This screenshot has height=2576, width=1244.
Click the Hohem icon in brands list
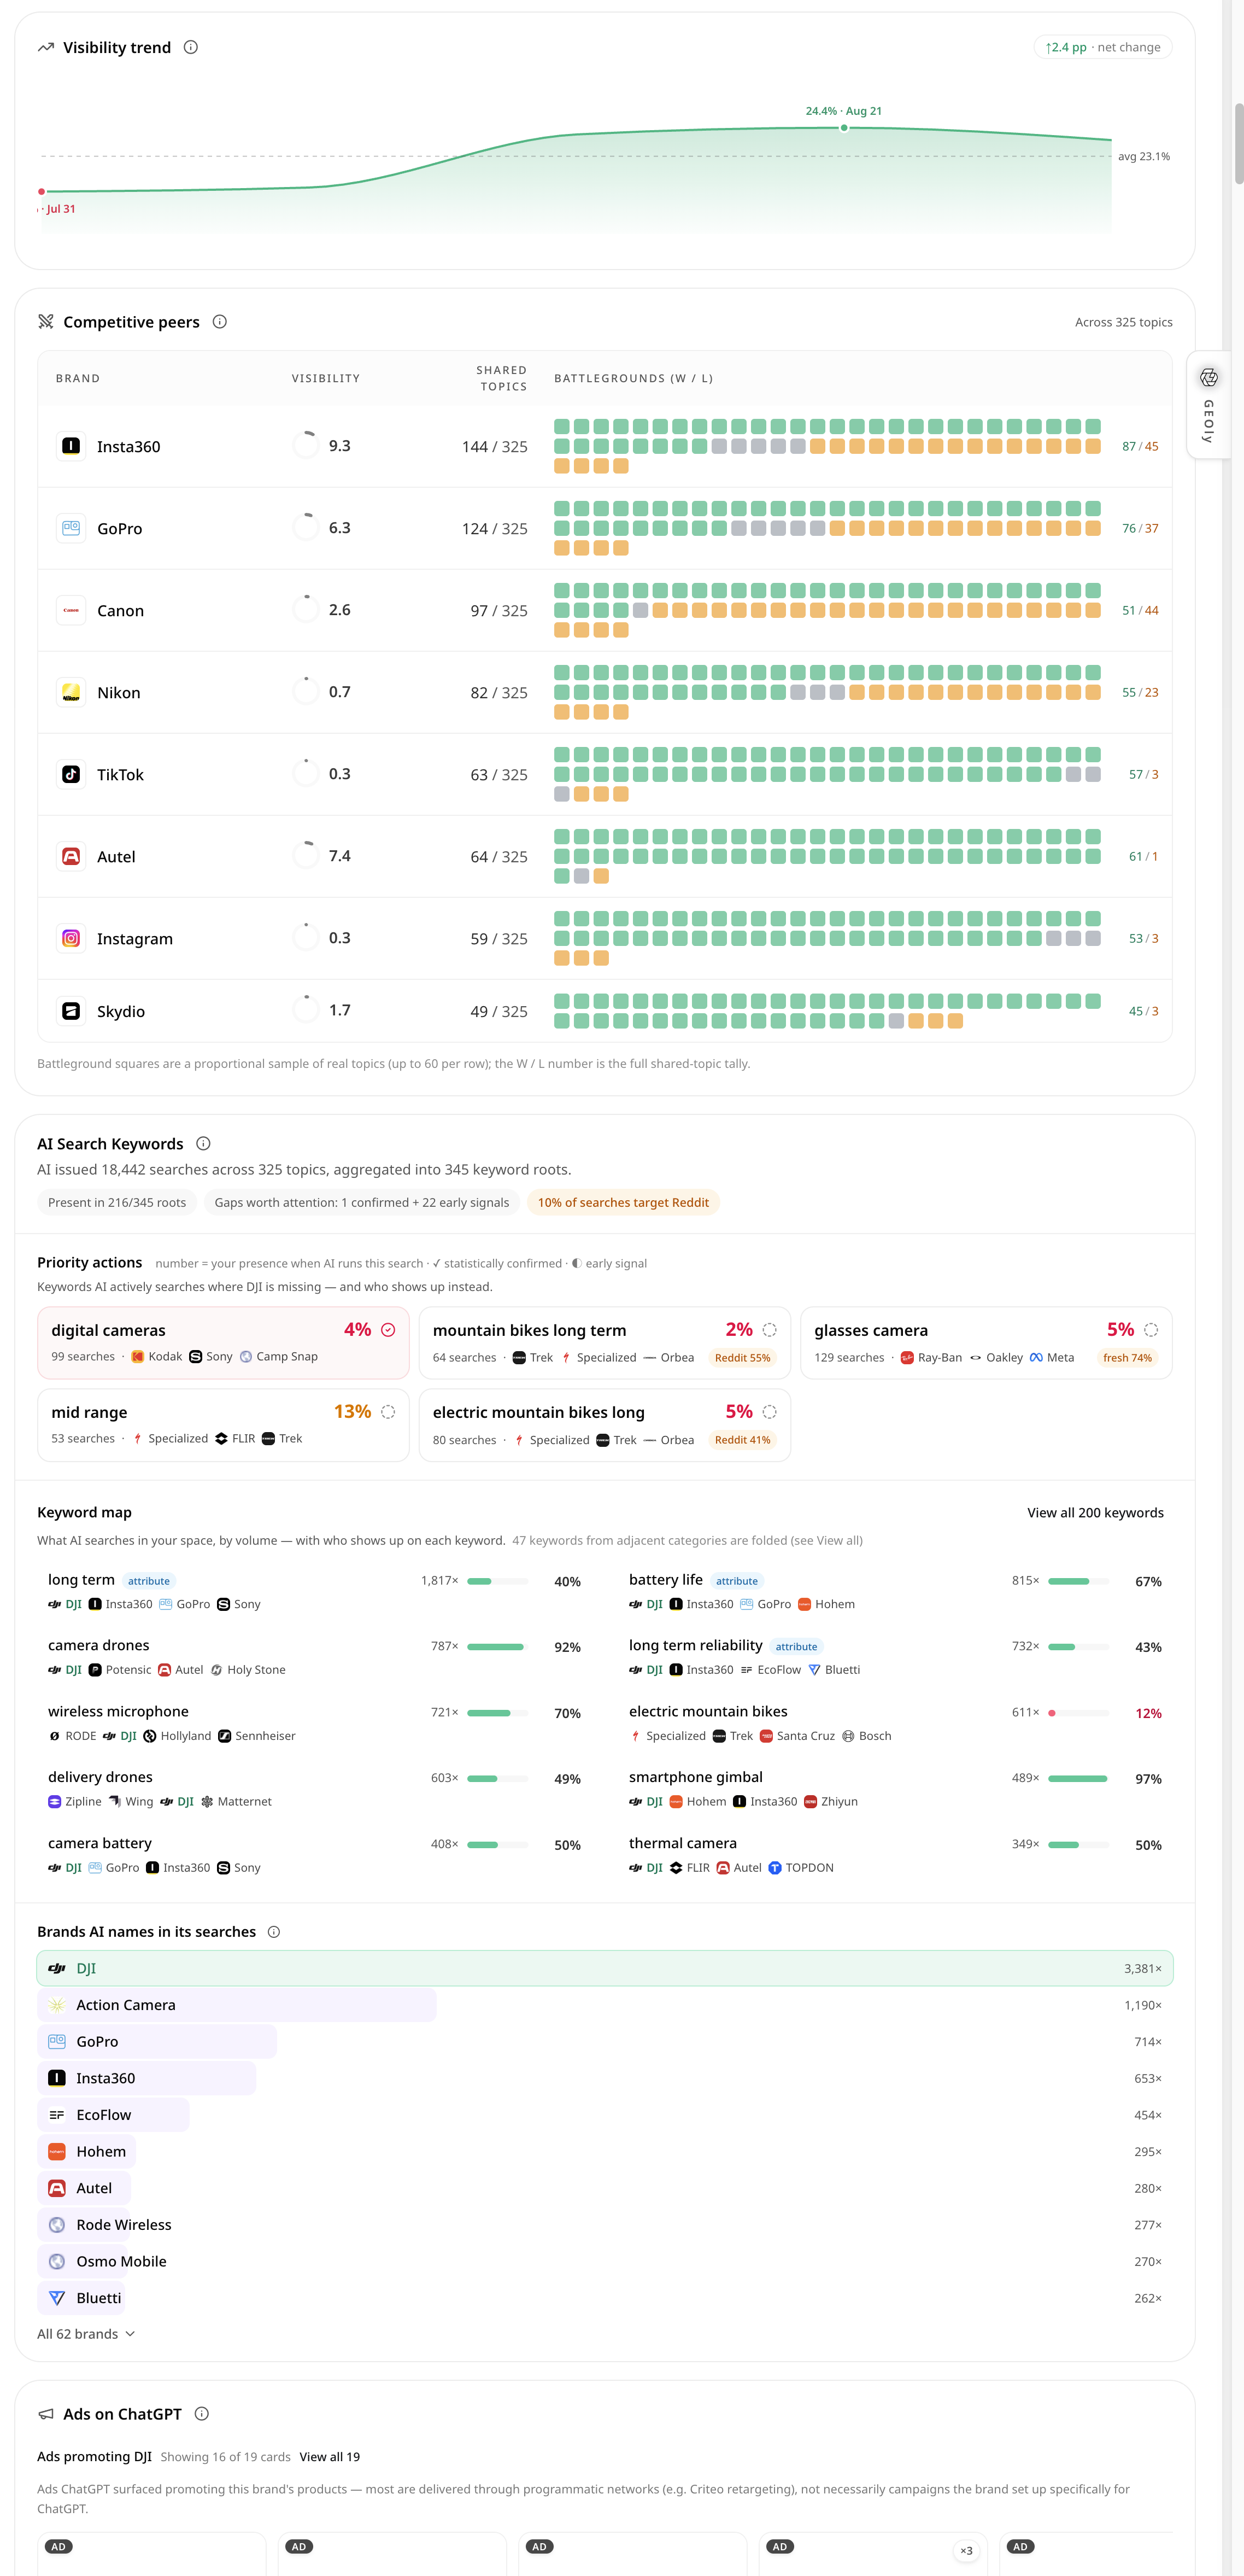click(x=57, y=2151)
